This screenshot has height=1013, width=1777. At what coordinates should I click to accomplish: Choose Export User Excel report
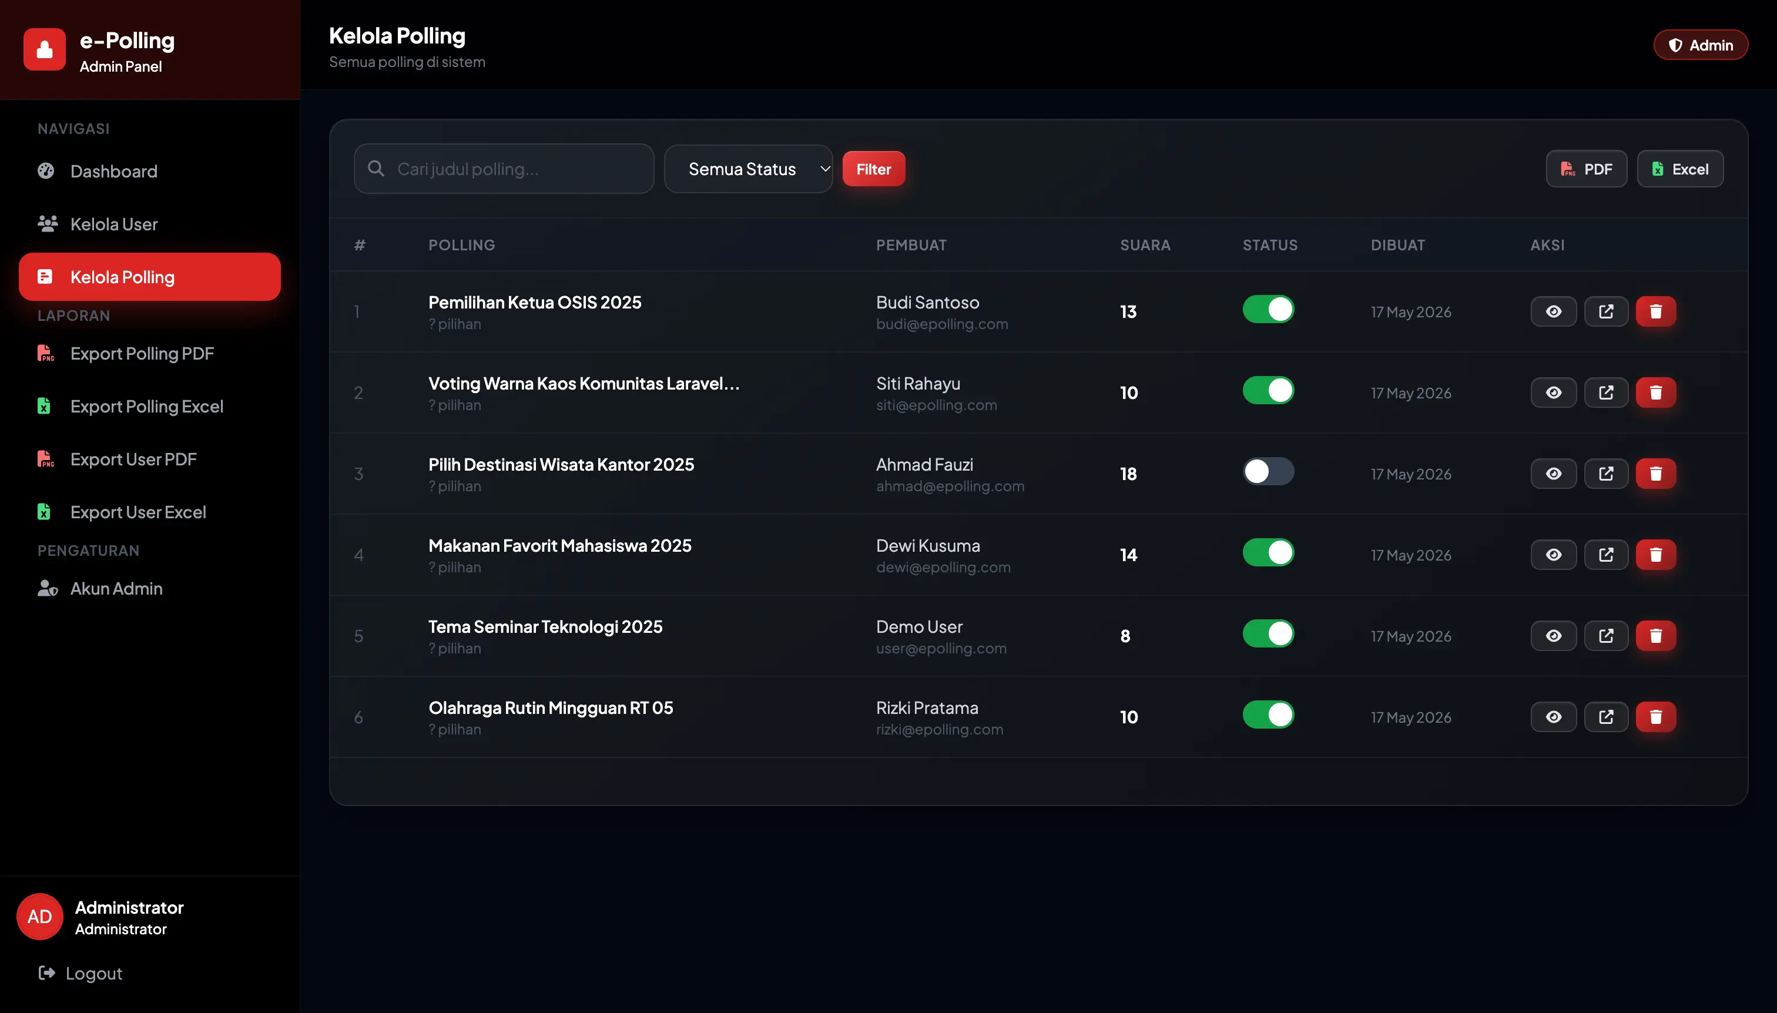150,512
